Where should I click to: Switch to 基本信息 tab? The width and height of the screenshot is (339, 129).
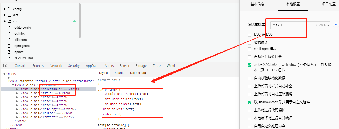point(257,4)
